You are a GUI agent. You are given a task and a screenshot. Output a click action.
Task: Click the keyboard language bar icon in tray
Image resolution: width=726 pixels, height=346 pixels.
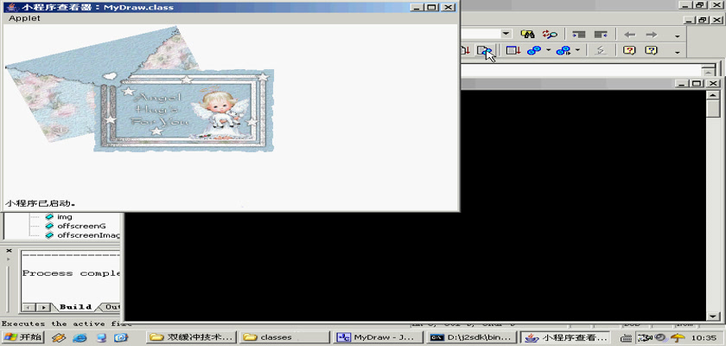click(626, 337)
